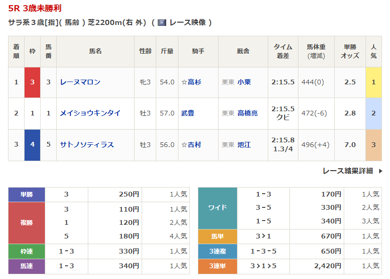The image size is (390, 279).
Task: Select the 単勝 payout label
Action: coord(26,194)
